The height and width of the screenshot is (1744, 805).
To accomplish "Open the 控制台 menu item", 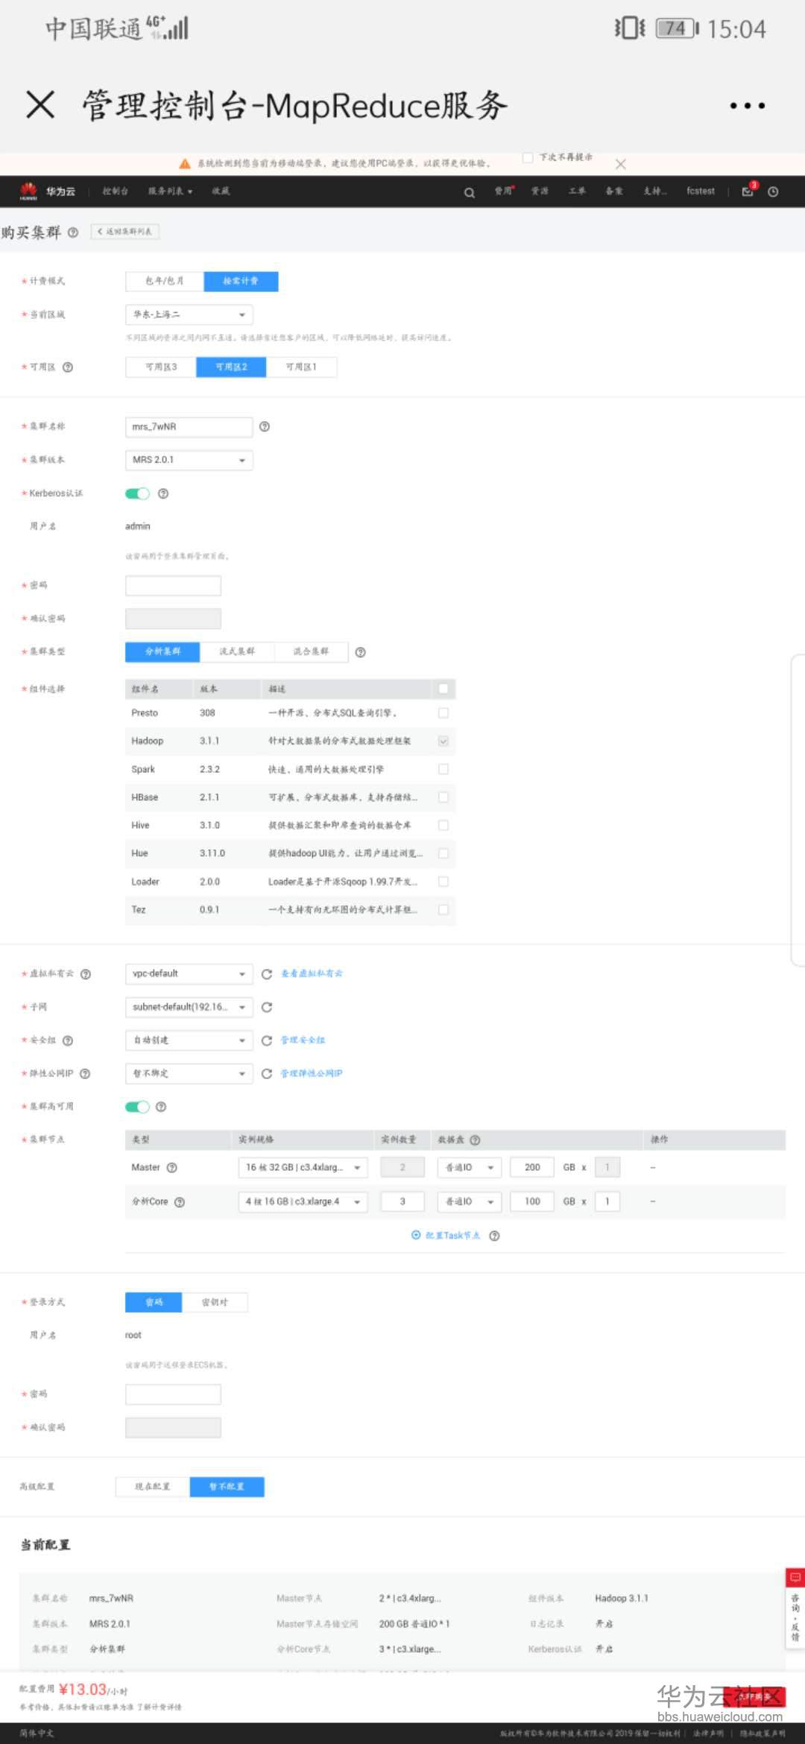I will click(x=116, y=192).
